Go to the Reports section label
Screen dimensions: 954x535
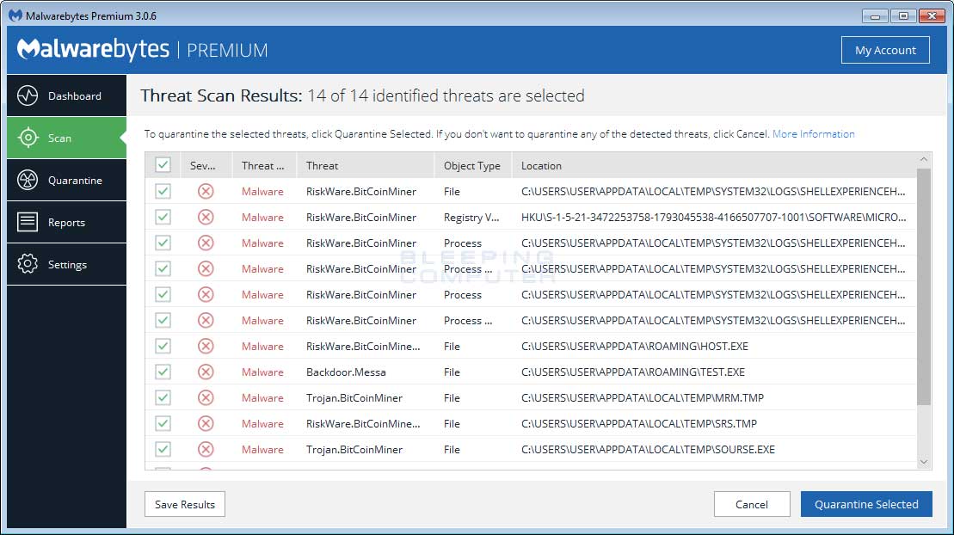click(x=66, y=223)
